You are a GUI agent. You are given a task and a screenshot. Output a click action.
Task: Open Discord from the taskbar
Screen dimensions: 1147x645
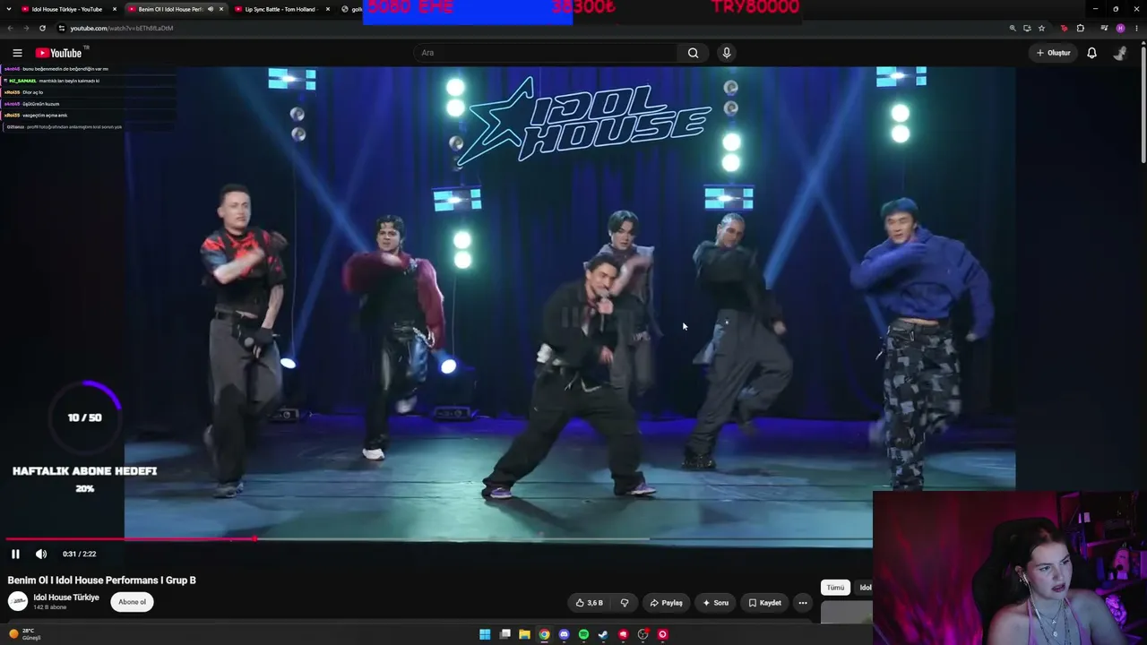564,634
